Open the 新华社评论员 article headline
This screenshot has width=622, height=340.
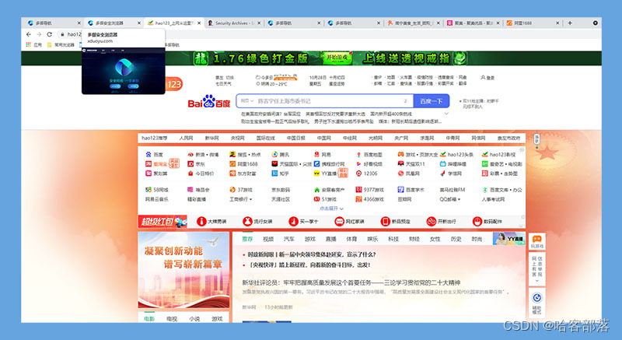(351, 282)
